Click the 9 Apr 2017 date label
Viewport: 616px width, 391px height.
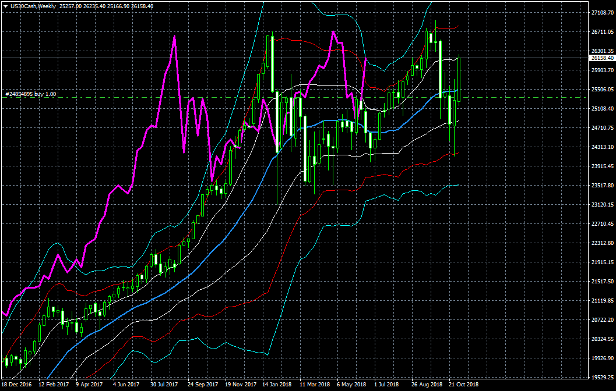89,385
